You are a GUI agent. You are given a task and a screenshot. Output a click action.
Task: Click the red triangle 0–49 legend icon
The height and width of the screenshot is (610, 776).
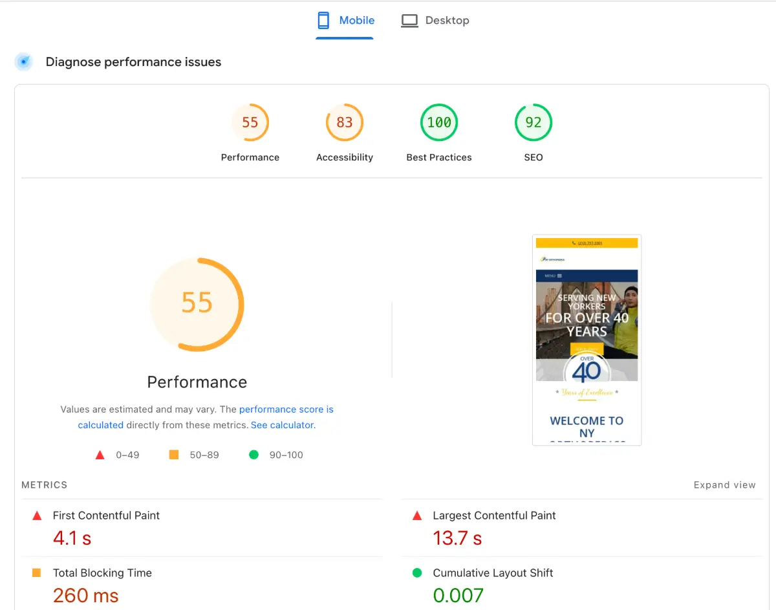100,455
